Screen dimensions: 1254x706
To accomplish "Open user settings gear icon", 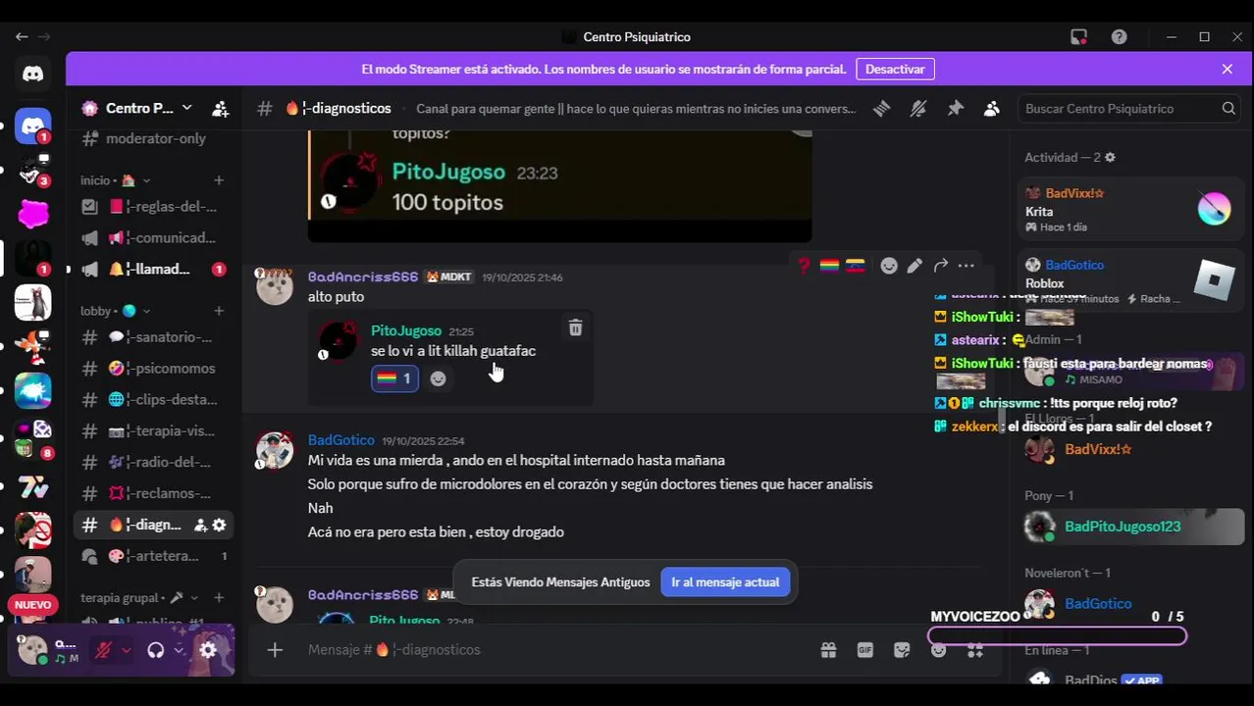I will tap(208, 649).
